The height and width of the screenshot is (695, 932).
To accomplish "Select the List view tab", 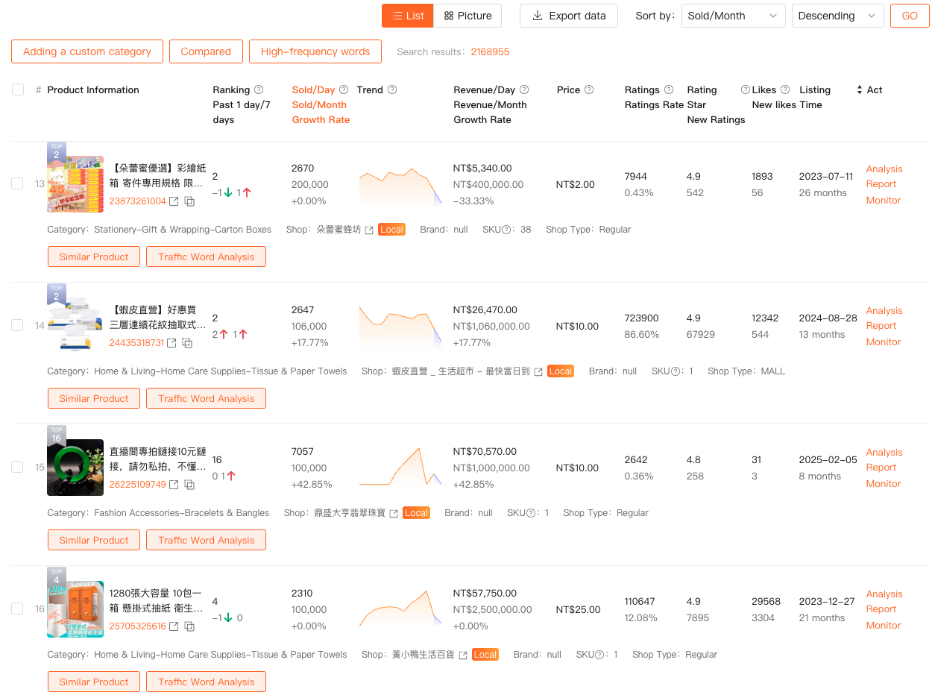I will coord(407,16).
